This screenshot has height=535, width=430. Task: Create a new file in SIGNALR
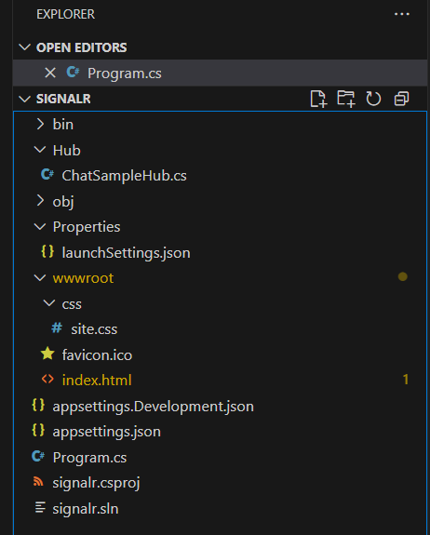pyautogui.click(x=318, y=99)
